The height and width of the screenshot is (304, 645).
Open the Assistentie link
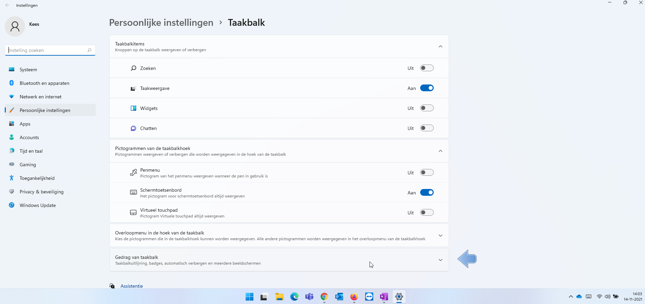(132, 286)
